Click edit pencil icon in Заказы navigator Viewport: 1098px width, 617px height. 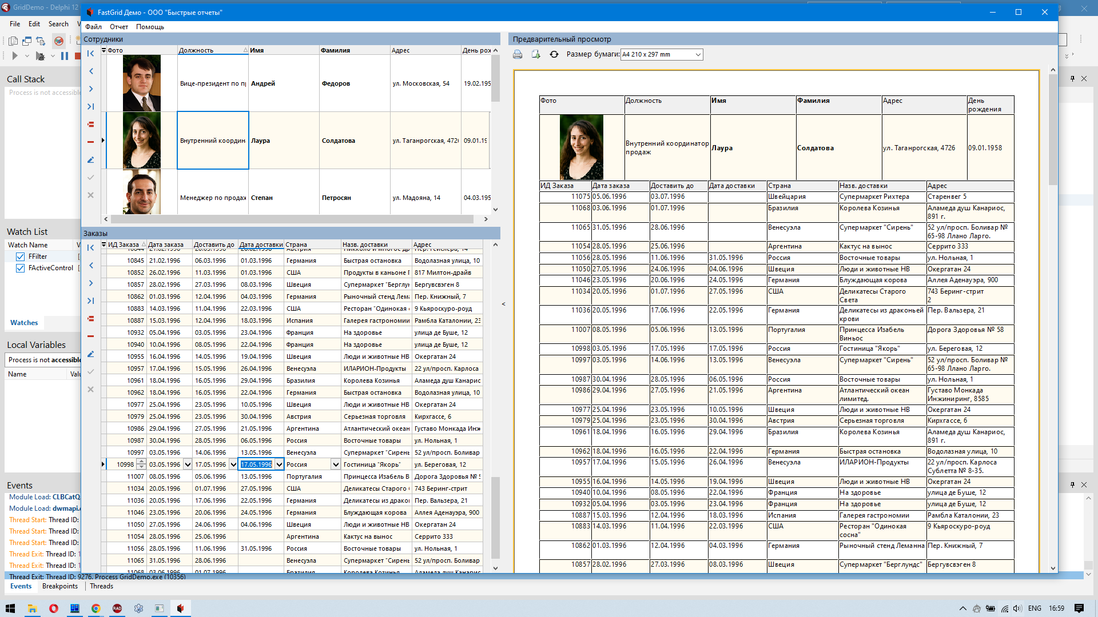click(90, 354)
